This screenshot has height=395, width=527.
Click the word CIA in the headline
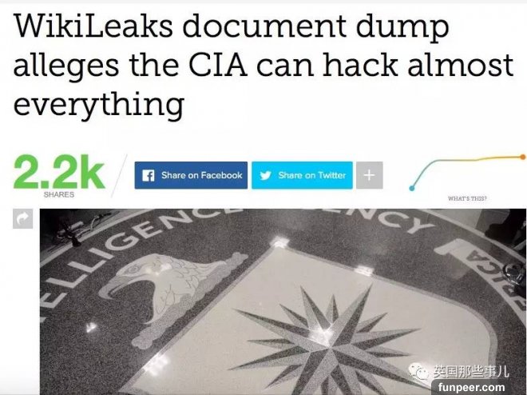217,65
